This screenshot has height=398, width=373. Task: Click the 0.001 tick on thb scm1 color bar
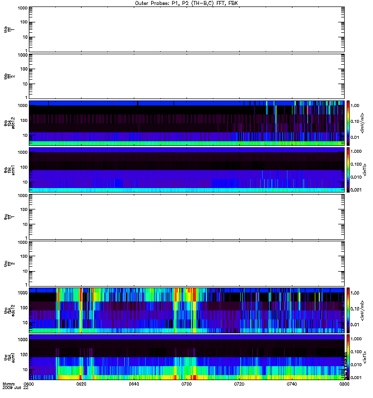click(x=356, y=190)
